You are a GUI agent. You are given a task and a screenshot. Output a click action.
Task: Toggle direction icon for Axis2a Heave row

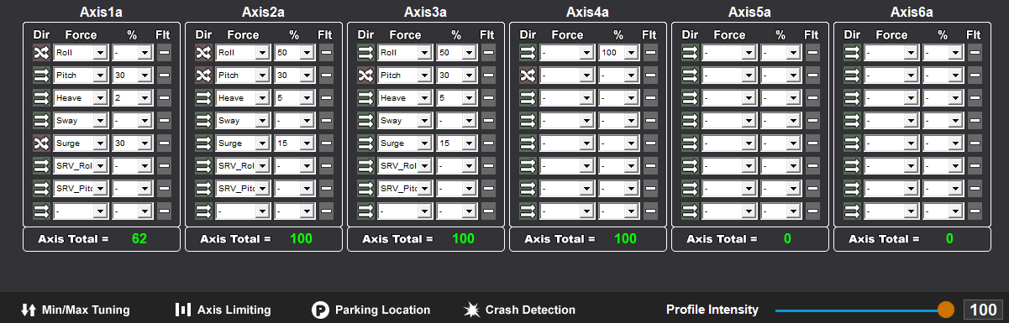pos(203,97)
